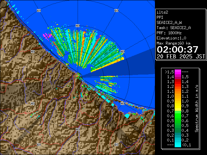This screenshot has width=207, height=155.
Task: Click the 40 km label west-northwest over land
Action: tap(33, 51)
